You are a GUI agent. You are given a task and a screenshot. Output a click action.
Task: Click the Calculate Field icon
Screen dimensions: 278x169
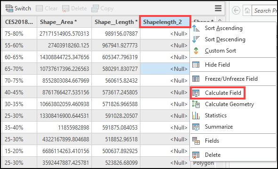click(196, 93)
